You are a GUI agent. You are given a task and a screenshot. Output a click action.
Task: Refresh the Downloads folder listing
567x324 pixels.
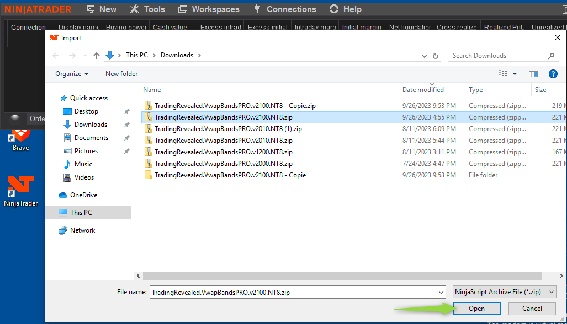tap(436, 56)
